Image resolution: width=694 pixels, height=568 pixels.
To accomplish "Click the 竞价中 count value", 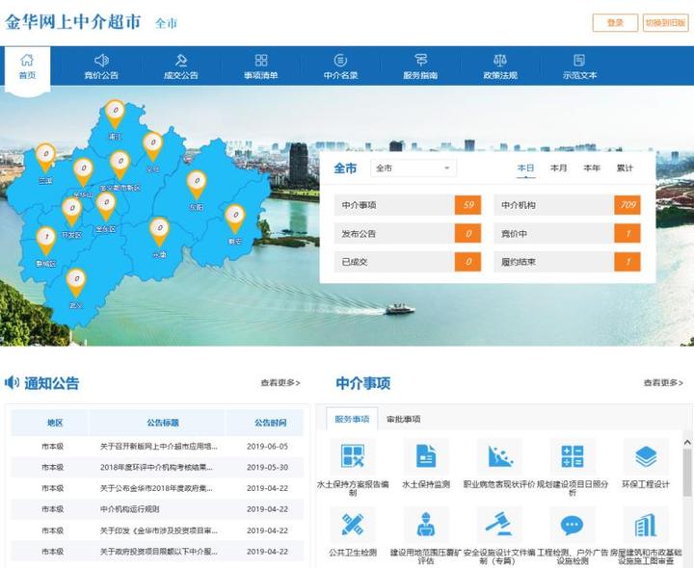I will tap(627, 233).
